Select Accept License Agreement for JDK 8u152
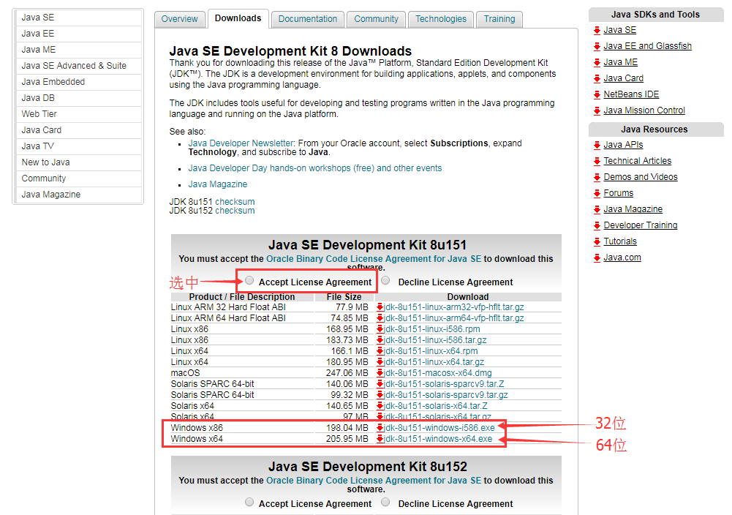The height and width of the screenshot is (515, 732). 249,502
